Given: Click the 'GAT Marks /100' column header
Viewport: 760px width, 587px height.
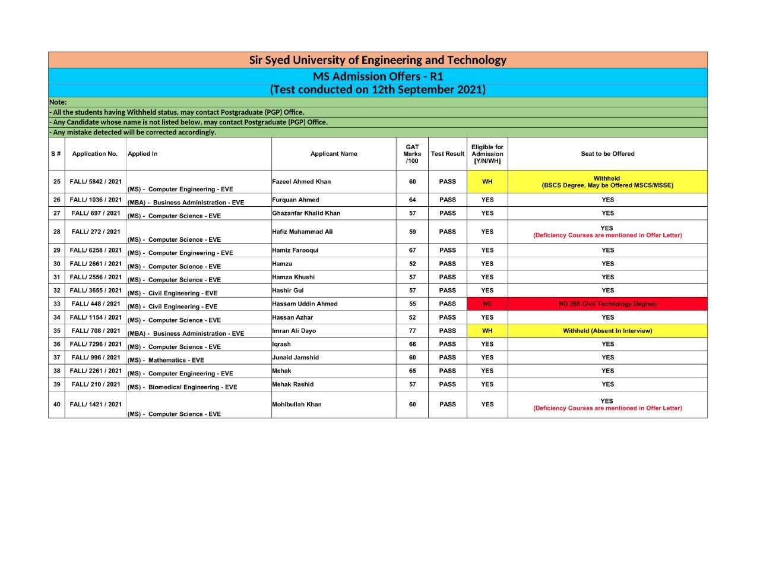Looking at the screenshot, I should click(x=412, y=154).
